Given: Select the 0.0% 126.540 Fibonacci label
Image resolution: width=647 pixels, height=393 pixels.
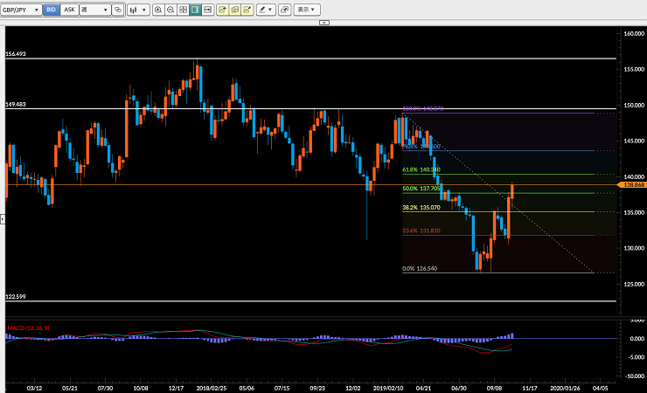Looking at the screenshot, I should click(420, 269).
